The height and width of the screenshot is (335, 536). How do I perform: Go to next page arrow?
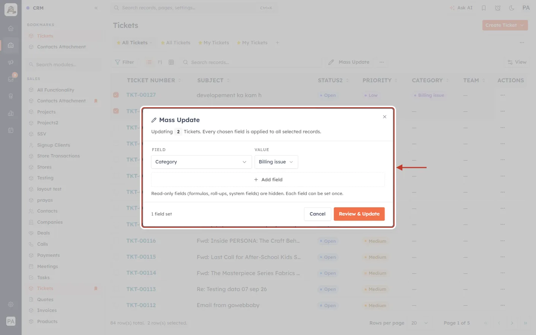coord(512,323)
